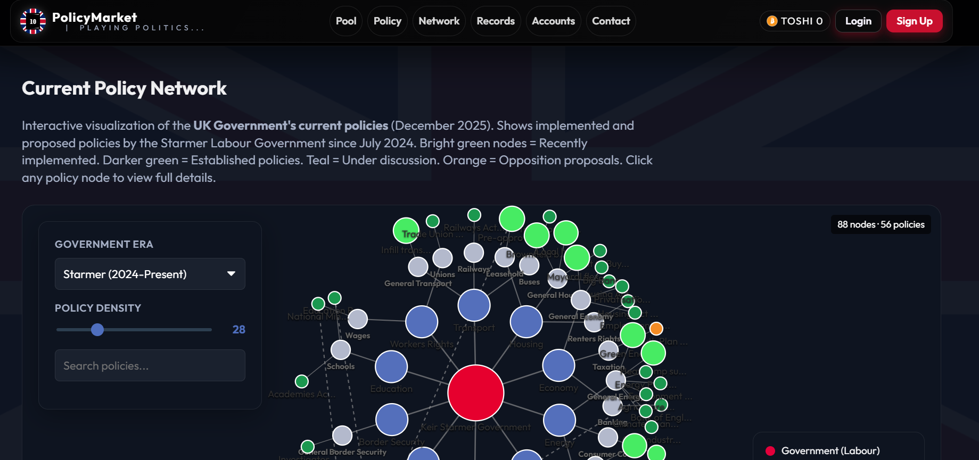Click the grey Wages subtopic node
The height and width of the screenshot is (460, 979).
[x=358, y=319]
